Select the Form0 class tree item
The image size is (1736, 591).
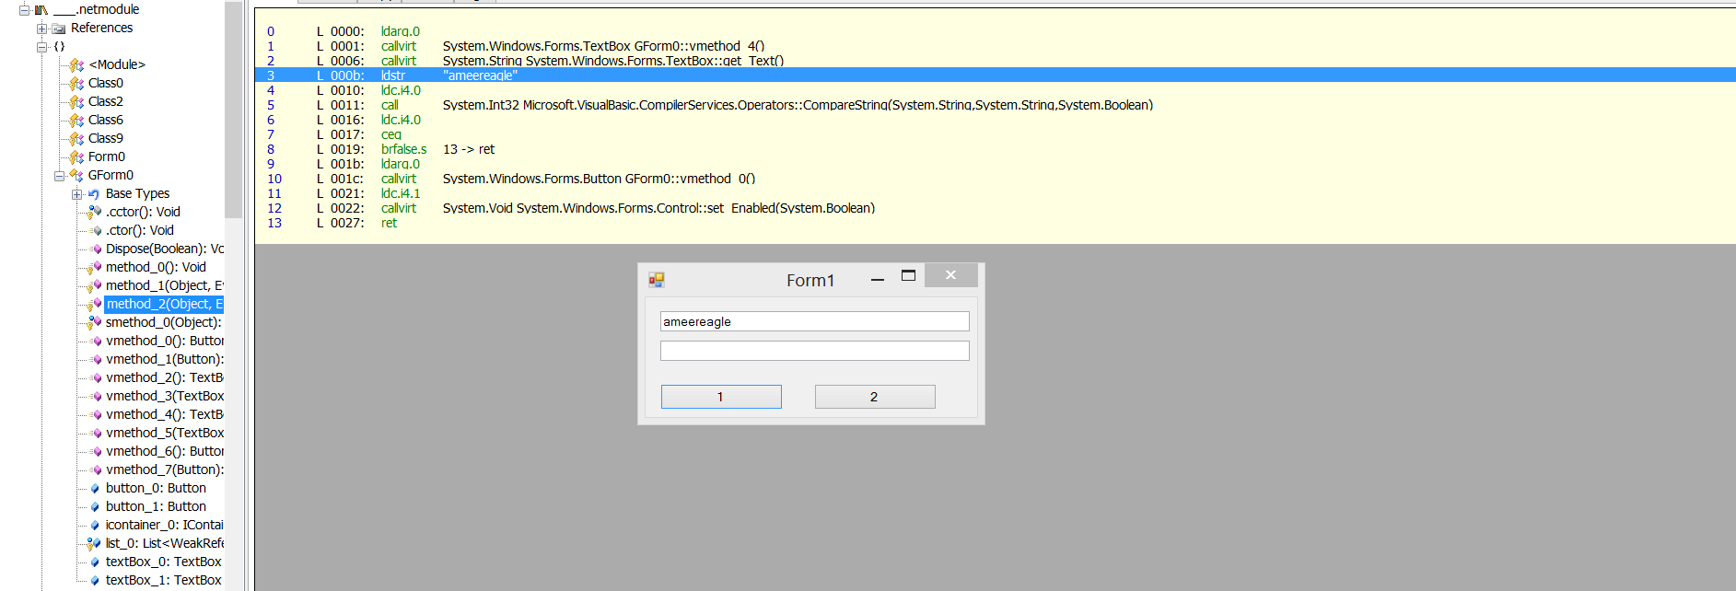tap(106, 156)
